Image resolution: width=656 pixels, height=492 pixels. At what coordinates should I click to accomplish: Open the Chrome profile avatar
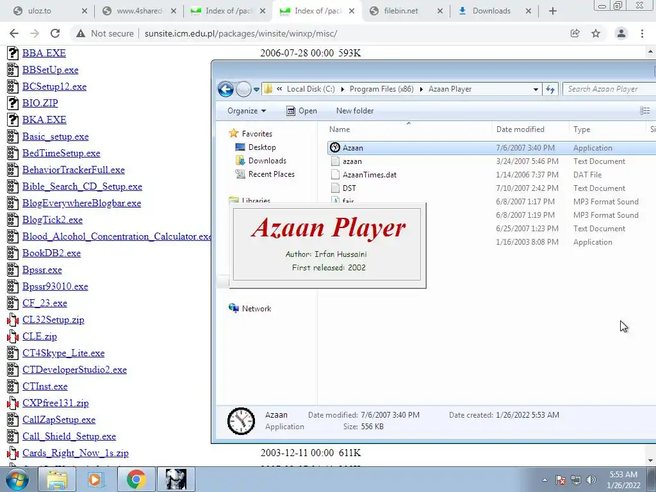click(621, 33)
